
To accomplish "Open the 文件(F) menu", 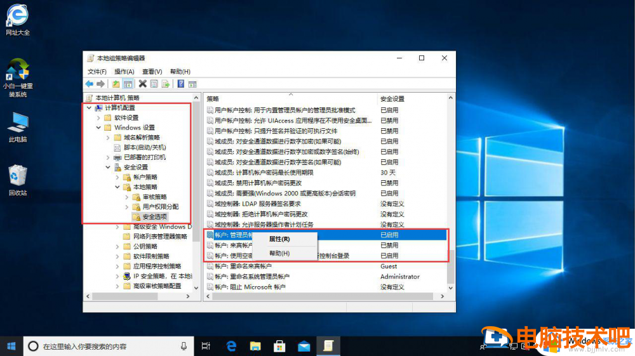I will tap(97, 72).
